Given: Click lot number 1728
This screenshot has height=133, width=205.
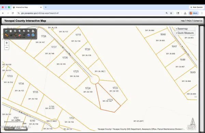Looking at the screenshot, I should [43, 36].
